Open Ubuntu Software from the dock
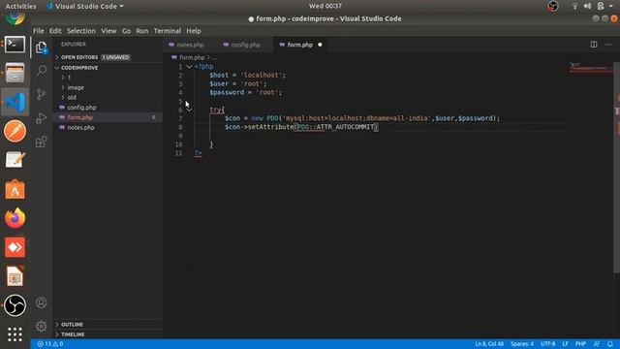Screen dimensions: 620x349 click(15, 189)
